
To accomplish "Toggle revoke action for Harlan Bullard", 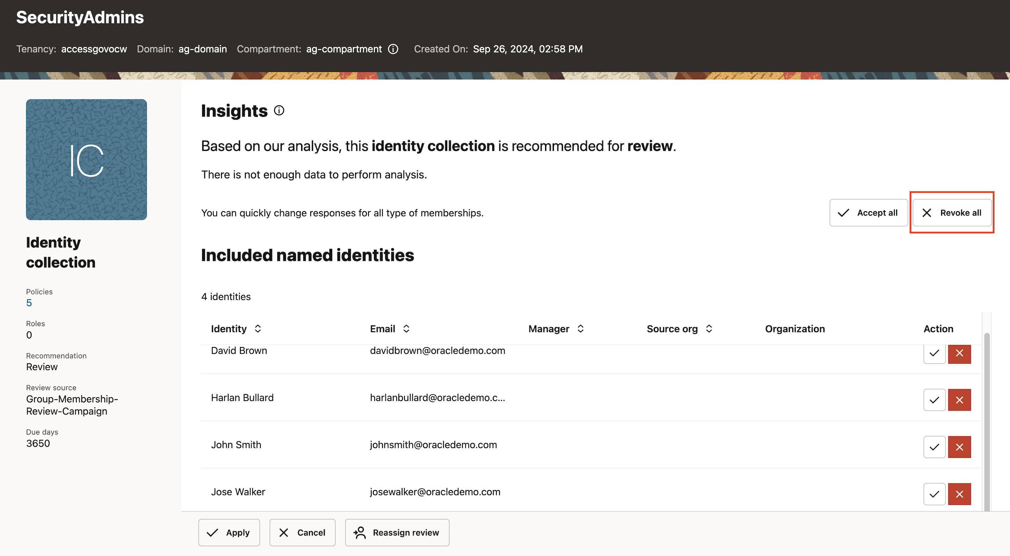I will [x=959, y=400].
